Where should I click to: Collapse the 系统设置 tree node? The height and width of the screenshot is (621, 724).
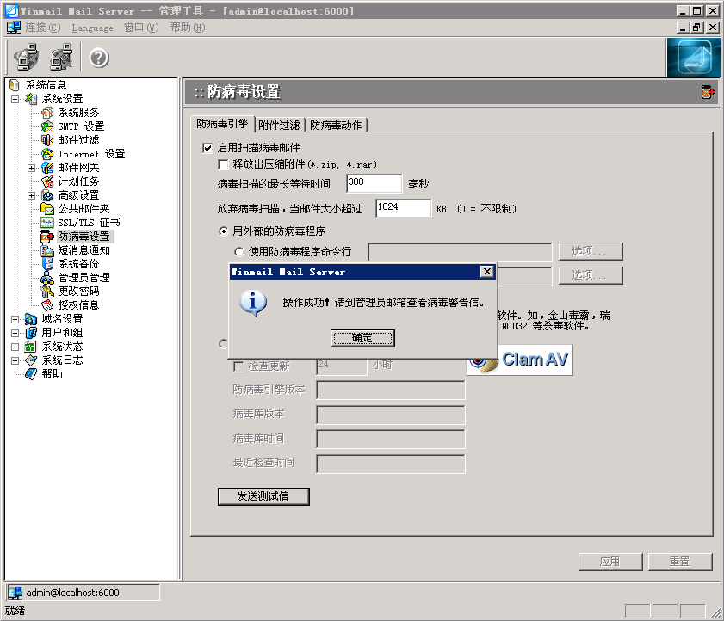[x=15, y=99]
